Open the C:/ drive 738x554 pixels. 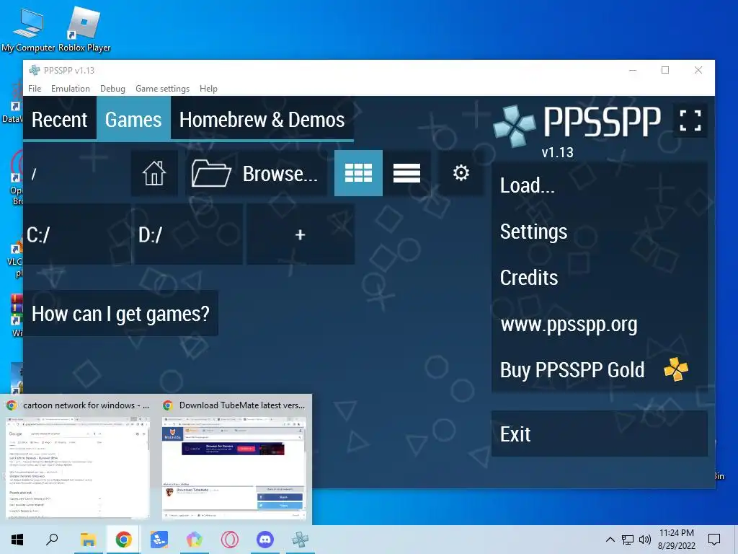coord(76,234)
